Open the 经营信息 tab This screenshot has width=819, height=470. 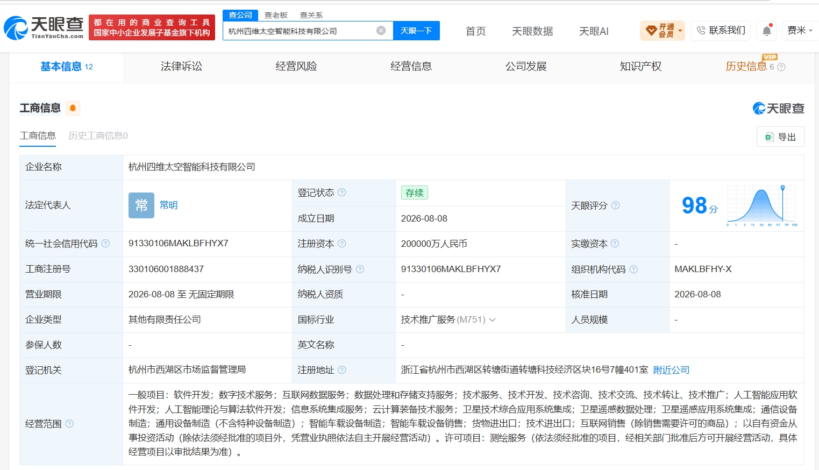[x=411, y=67]
